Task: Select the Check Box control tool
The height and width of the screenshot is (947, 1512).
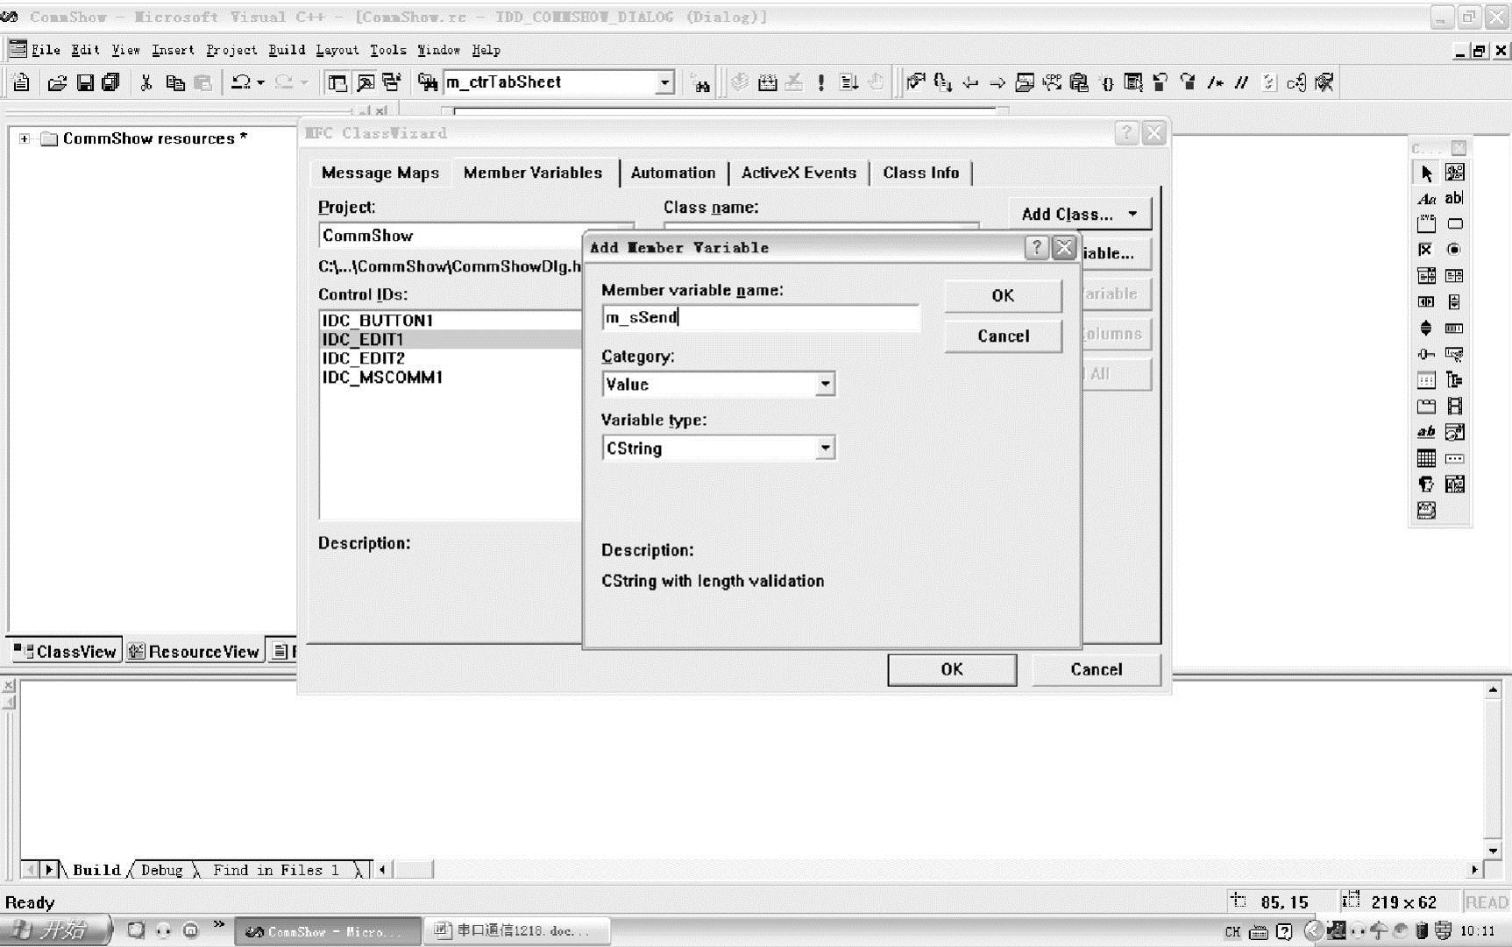Action: [1426, 250]
